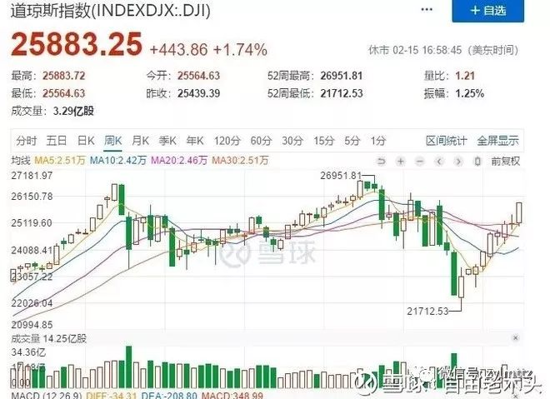
Task: Click the 休市 02-15 16:58:45 status text
Action: (x=443, y=50)
